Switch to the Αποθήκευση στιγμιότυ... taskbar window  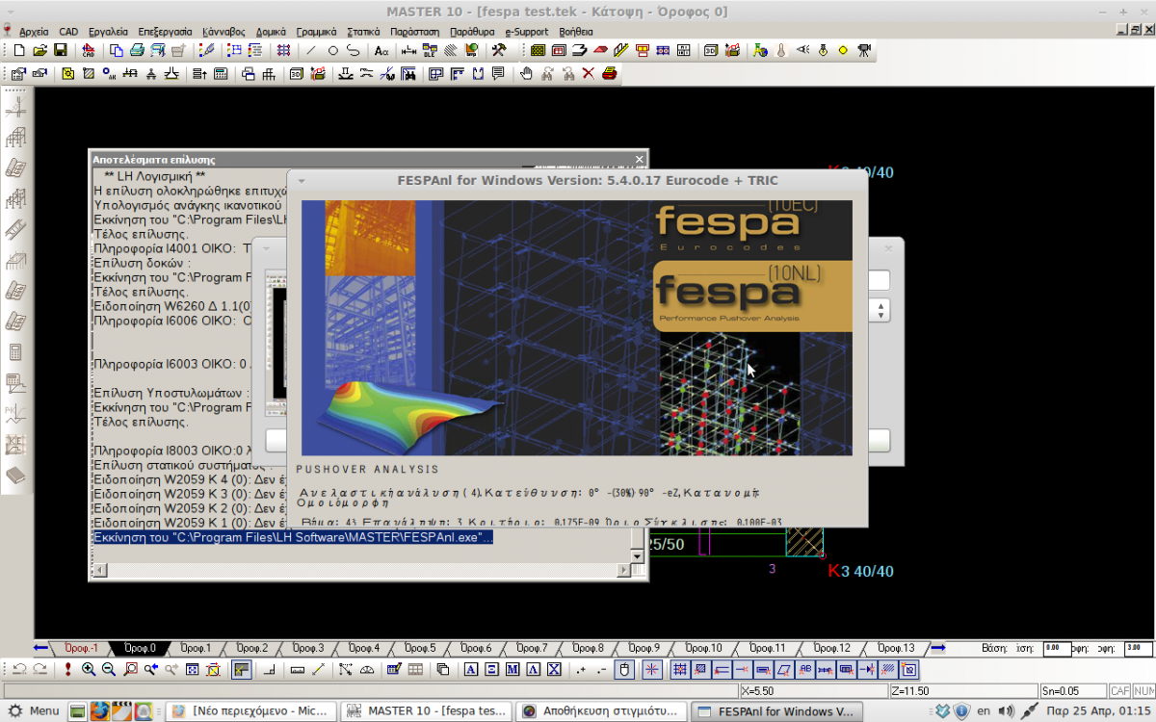[602, 711]
